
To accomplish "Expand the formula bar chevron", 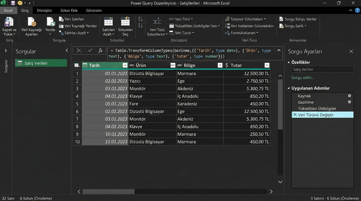I will point(279,51).
